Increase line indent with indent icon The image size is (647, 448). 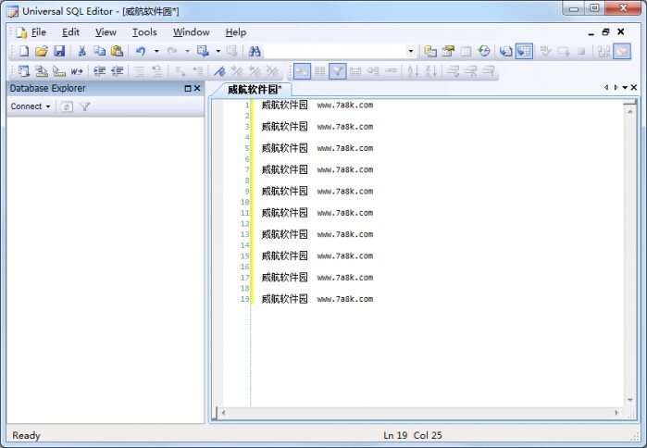(99, 72)
